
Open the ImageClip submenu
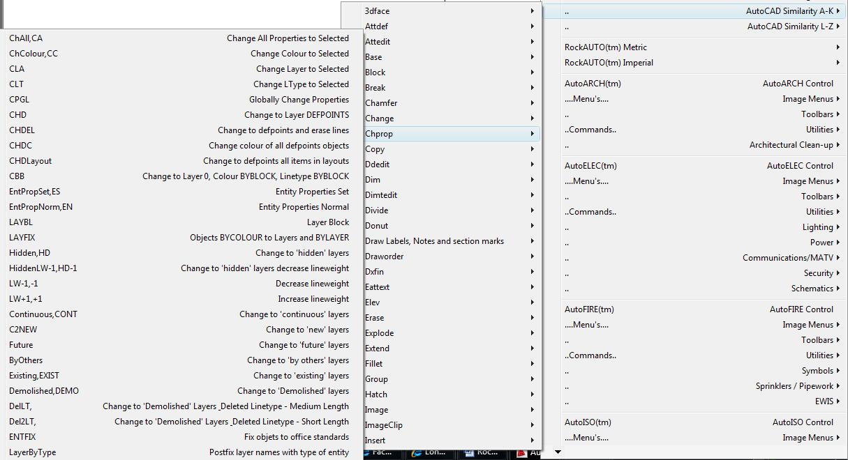(x=451, y=425)
